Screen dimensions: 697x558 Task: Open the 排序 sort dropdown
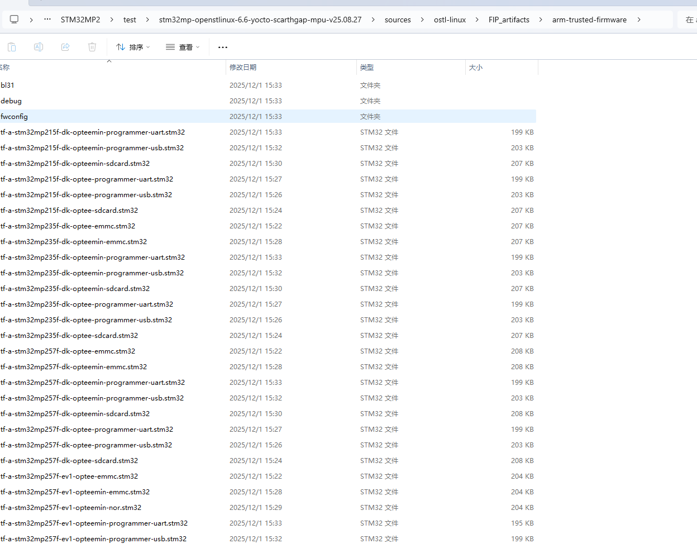[x=133, y=47]
